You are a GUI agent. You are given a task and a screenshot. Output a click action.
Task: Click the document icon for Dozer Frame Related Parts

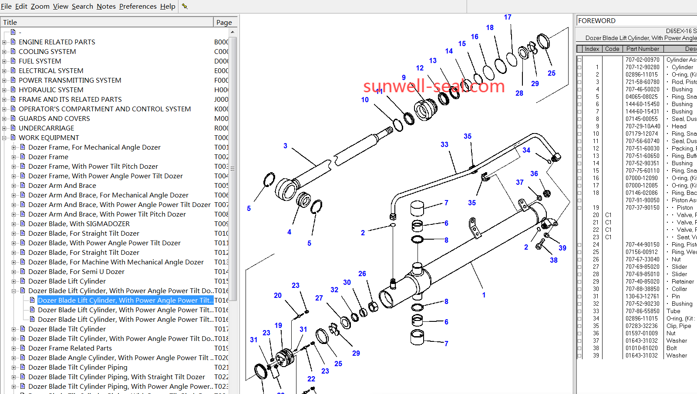tap(23, 348)
